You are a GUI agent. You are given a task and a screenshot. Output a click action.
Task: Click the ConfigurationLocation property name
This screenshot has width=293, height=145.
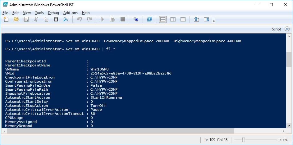pos(29,81)
